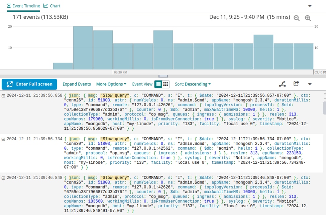The image size is (326, 215).
Task: Click the Enter Full screen button
Action: [29, 84]
